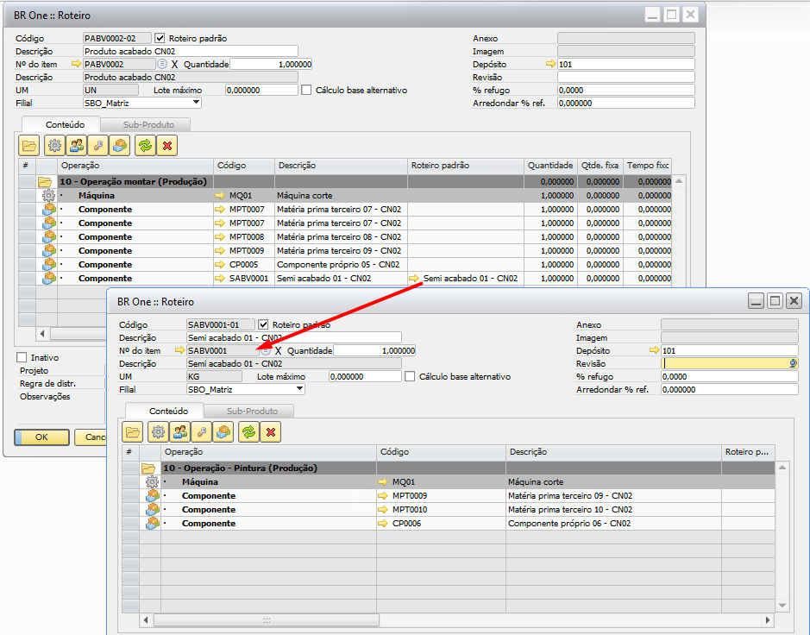Click the red X delete icon in back window toolbar

click(x=166, y=146)
